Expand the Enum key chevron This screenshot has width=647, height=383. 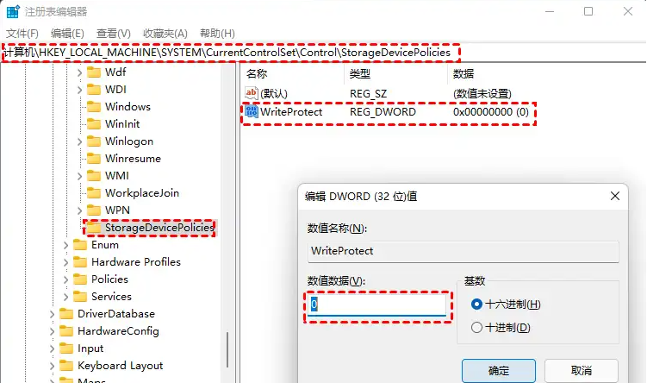click(x=66, y=245)
